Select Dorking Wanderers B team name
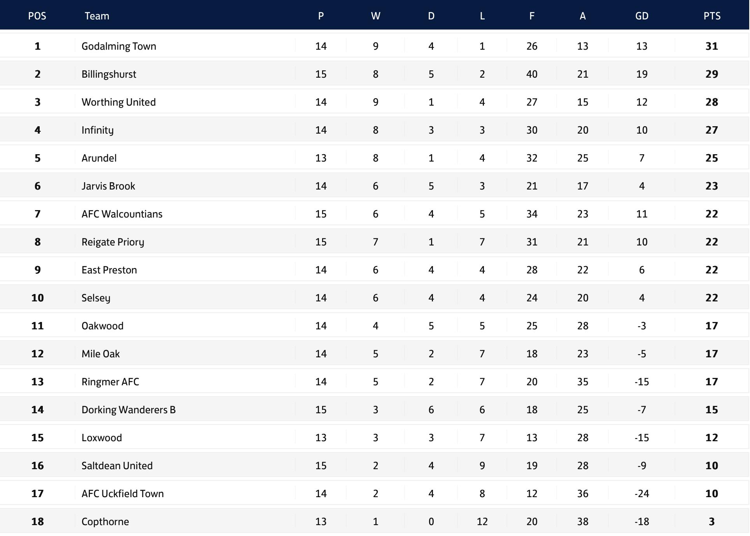This screenshot has height=536, width=750. point(129,410)
